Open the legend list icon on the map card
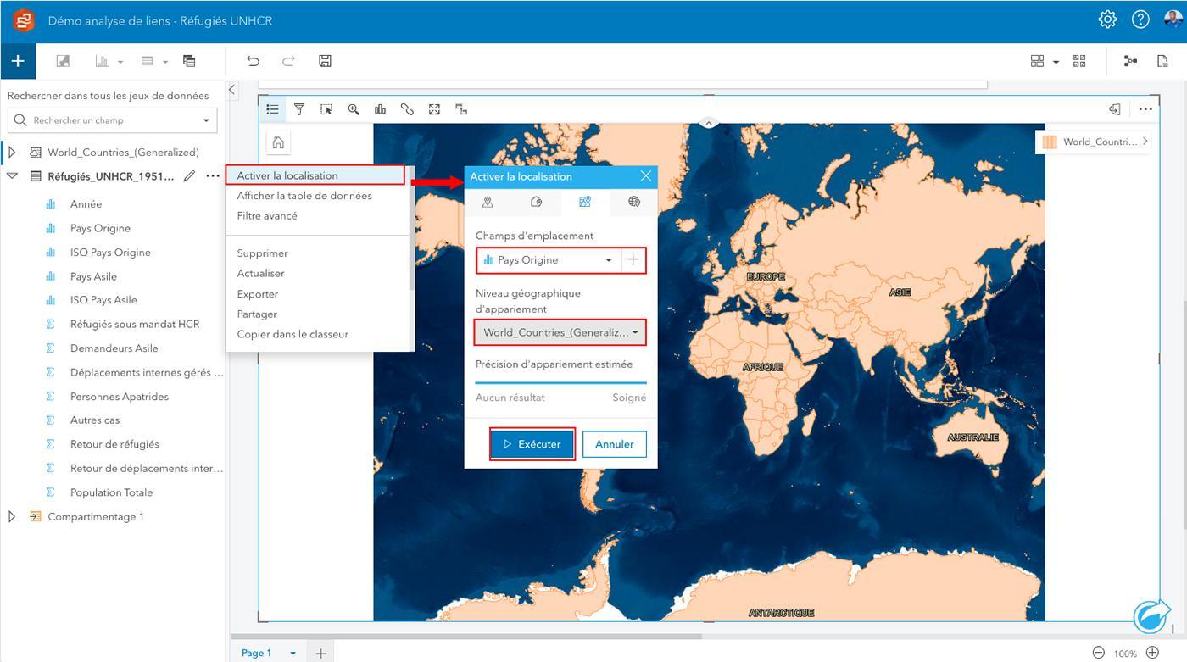Viewport: 1187px width, 662px height. pyautogui.click(x=272, y=109)
